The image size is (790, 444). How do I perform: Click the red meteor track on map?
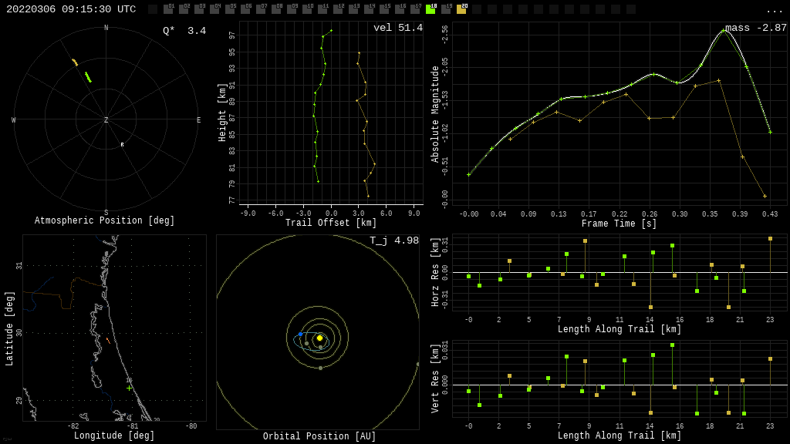tap(107, 339)
